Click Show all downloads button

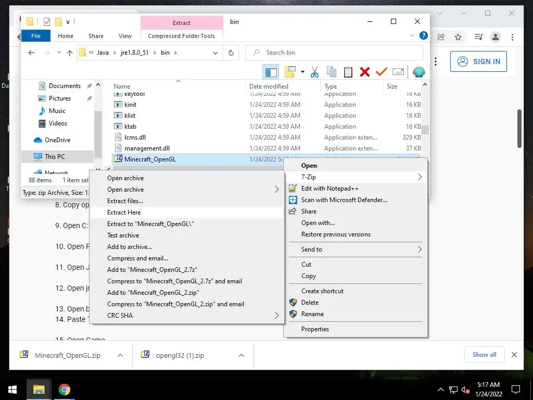[x=485, y=355]
